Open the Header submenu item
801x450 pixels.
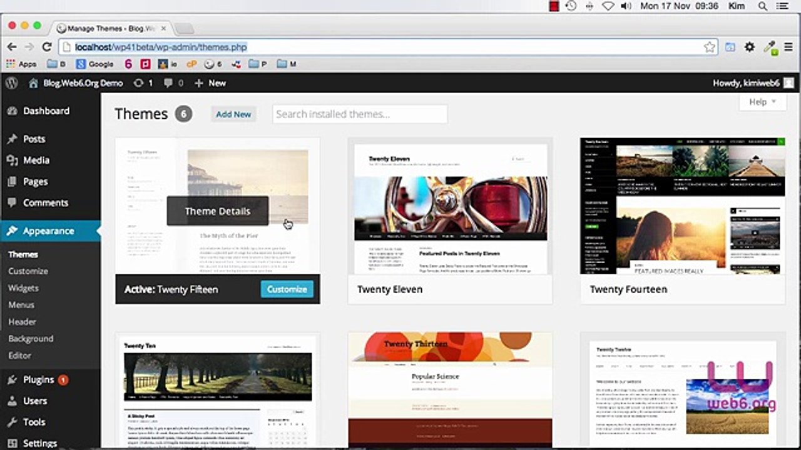(x=22, y=322)
